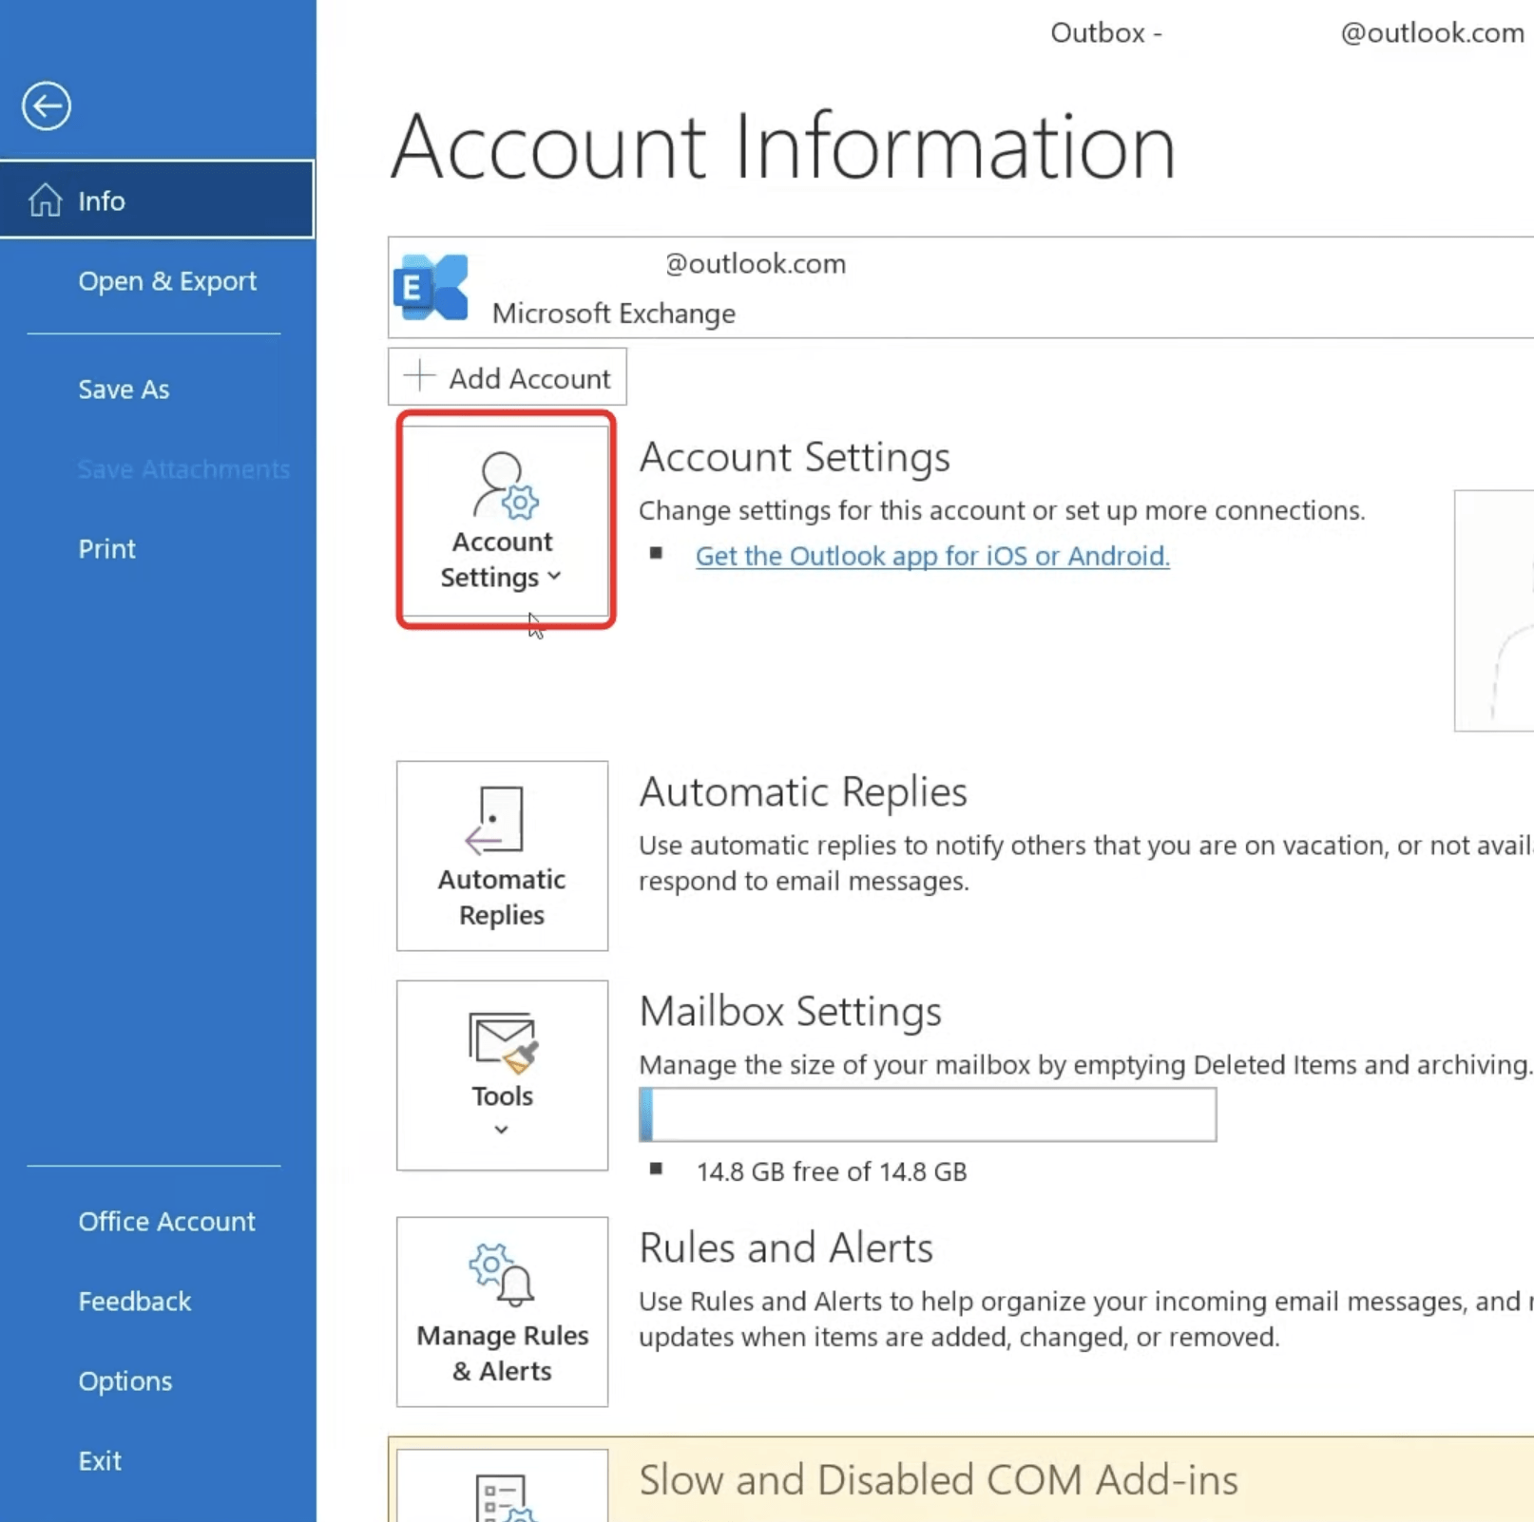The width and height of the screenshot is (1534, 1522).
Task: Open Office Account page
Action: click(166, 1222)
